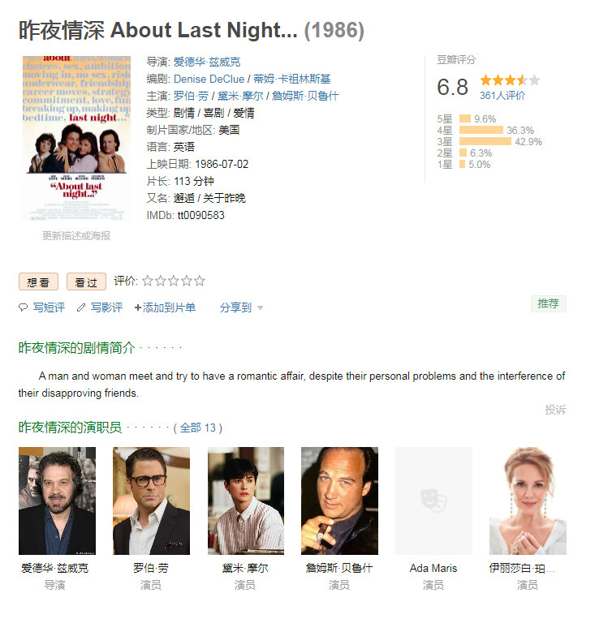Click the orange rating stars near 6.8
The width and height of the screenshot is (595, 619).
(x=510, y=80)
